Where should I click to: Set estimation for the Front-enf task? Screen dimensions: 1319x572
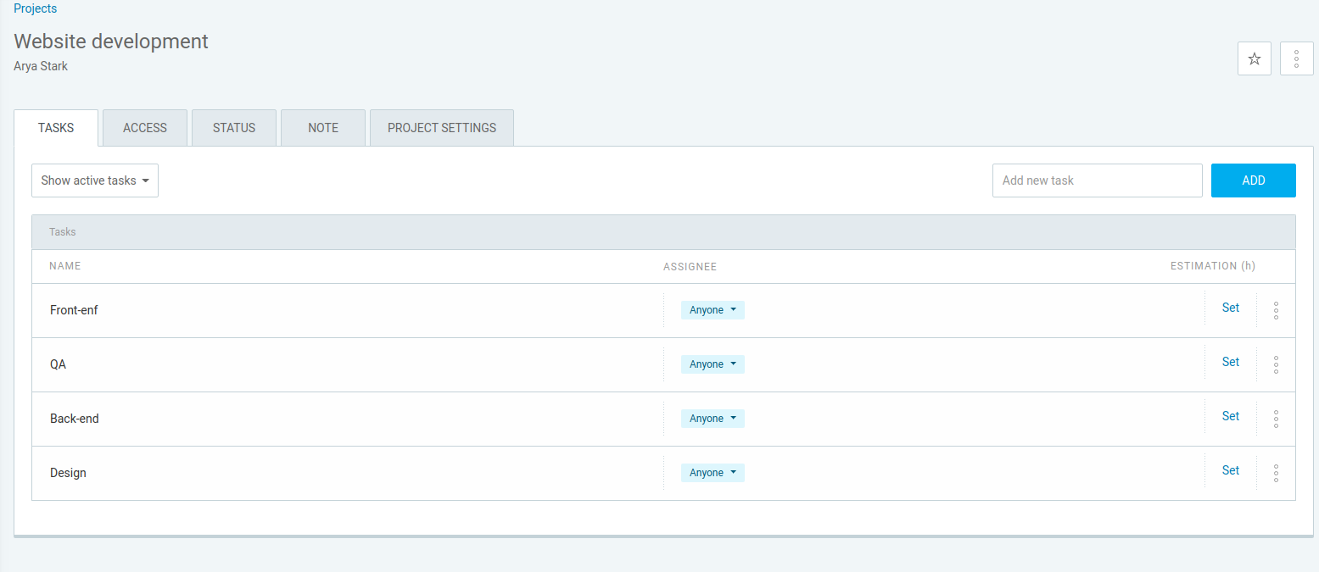pos(1231,308)
